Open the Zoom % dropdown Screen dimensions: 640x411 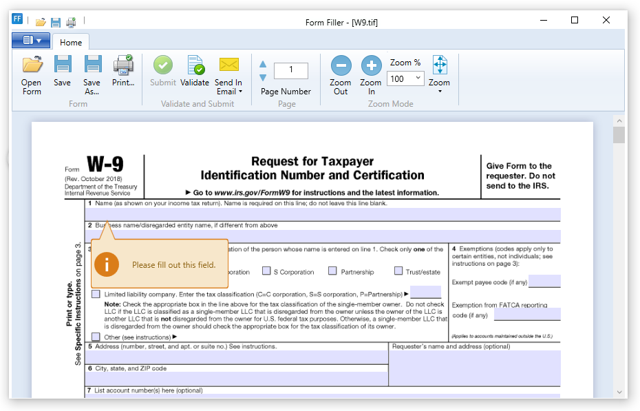tap(418, 78)
